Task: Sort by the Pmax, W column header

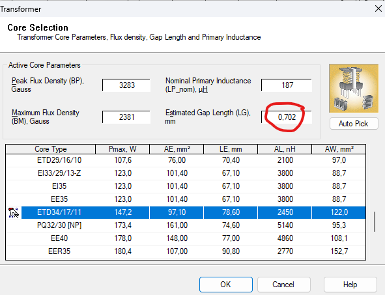Action: [122, 149]
